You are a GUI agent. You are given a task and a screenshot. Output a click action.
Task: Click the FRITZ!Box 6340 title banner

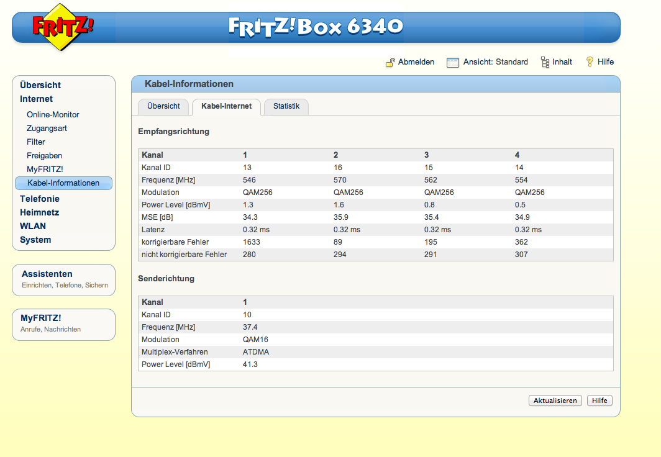tap(316, 27)
